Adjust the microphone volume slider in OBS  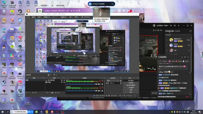82,84
